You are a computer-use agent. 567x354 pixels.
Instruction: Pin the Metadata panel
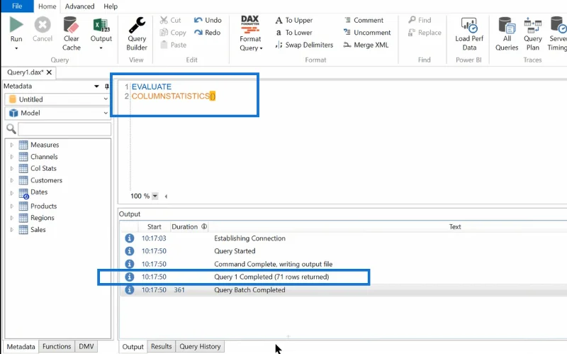[x=107, y=86]
